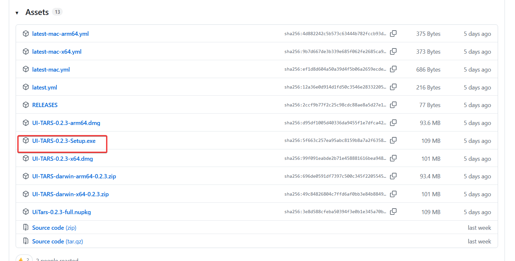This screenshot has width=515, height=261.
Task: Select hash text sha256:9b7d667de3b339e685f062fe2685ca9
Action: tap(335, 51)
